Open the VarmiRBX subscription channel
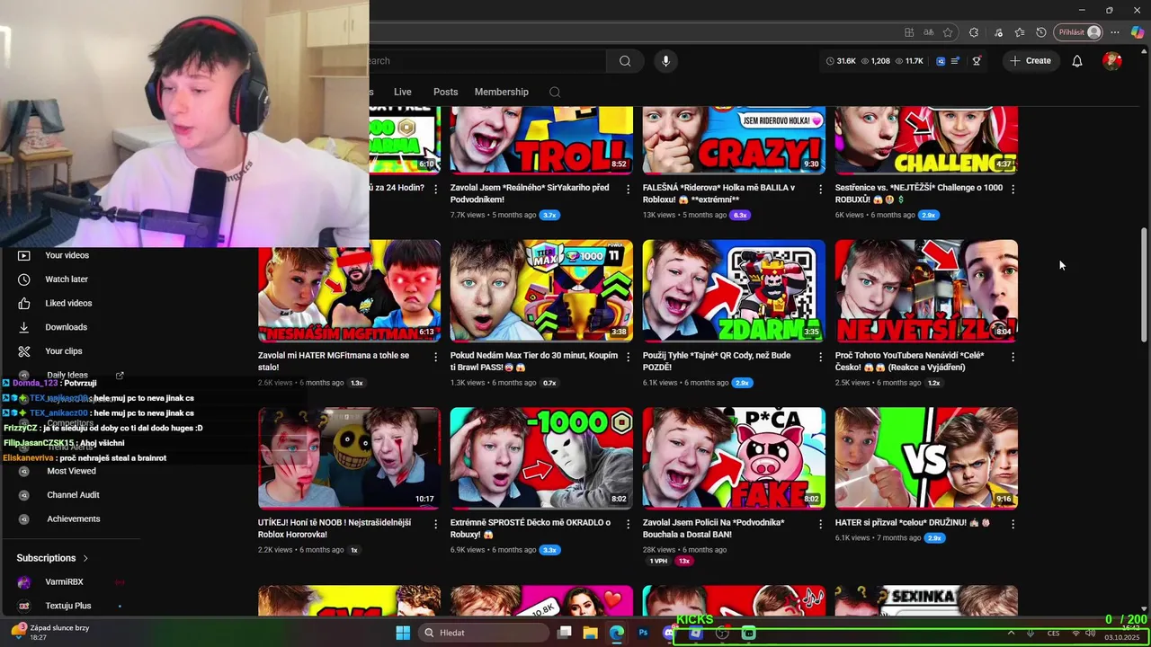The width and height of the screenshot is (1151, 647). click(x=64, y=581)
